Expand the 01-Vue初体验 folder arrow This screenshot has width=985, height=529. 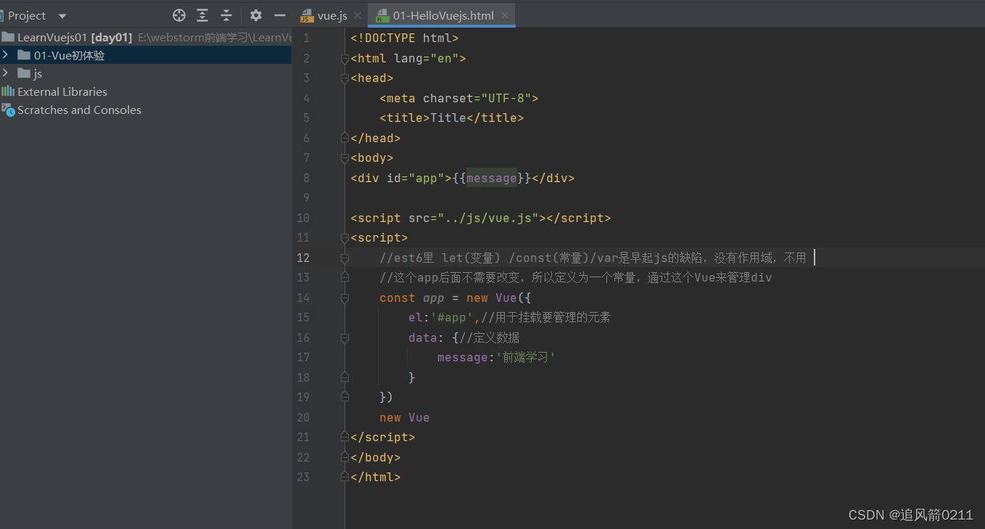[x=6, y=54]
